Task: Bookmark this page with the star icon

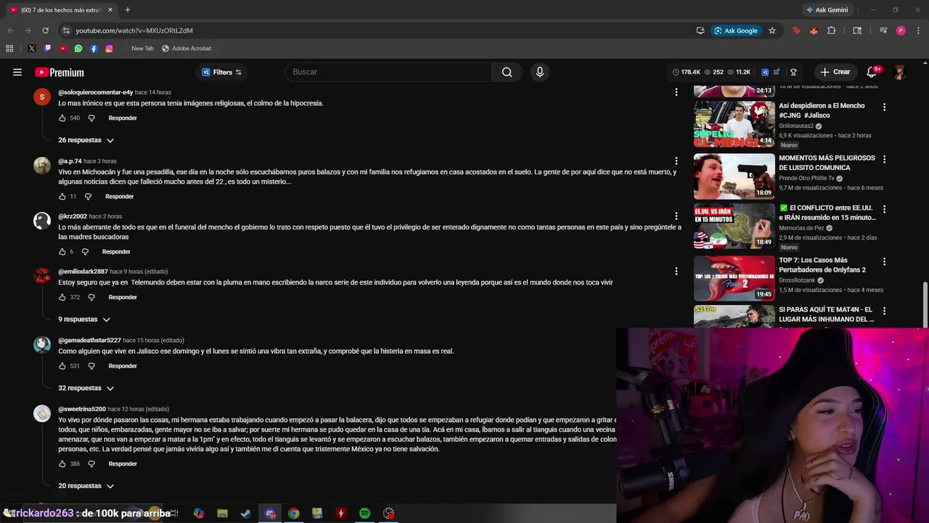Action: (x=772, y=31)
